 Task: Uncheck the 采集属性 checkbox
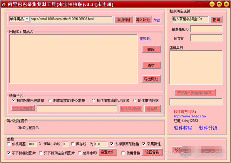click(x=144, y=144)
